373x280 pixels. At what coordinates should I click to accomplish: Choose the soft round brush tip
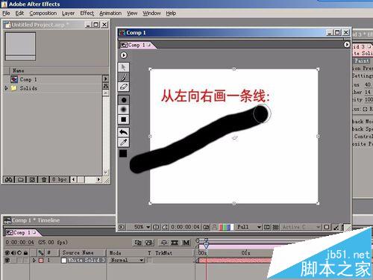[124, 110]
